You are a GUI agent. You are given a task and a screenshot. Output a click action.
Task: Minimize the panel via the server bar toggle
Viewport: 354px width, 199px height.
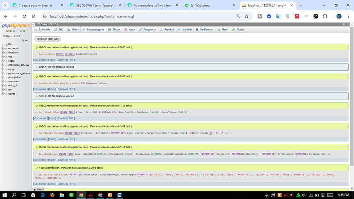tap(33, 24)
